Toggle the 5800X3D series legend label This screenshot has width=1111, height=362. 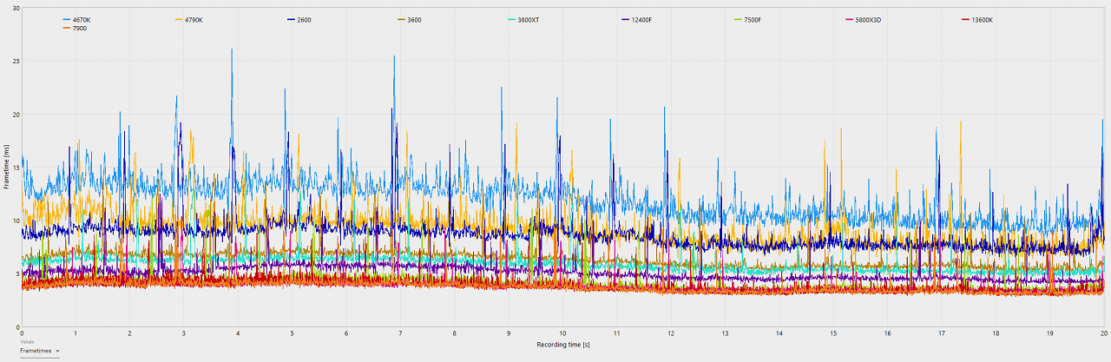pyautogui.click(x=869, y=19)
